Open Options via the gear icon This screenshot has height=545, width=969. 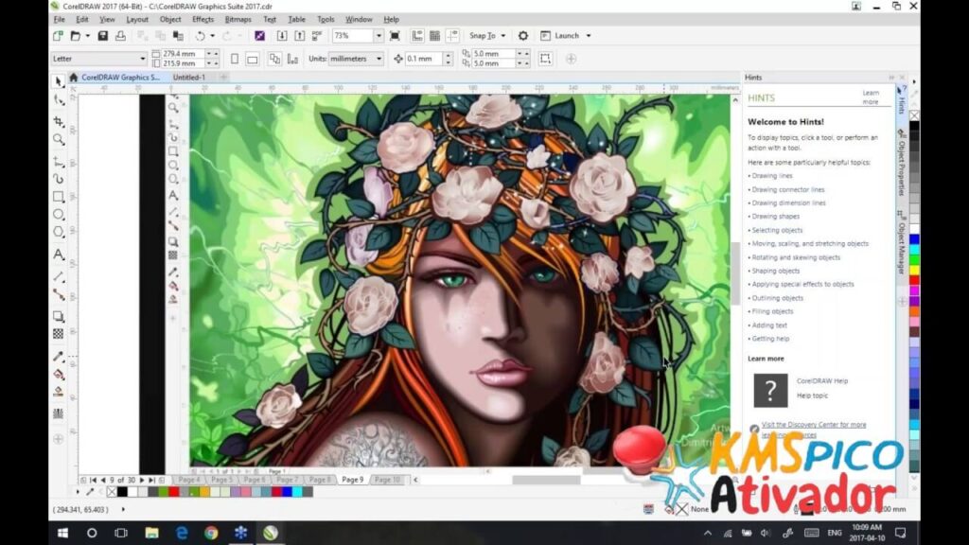tap(522, 36)
